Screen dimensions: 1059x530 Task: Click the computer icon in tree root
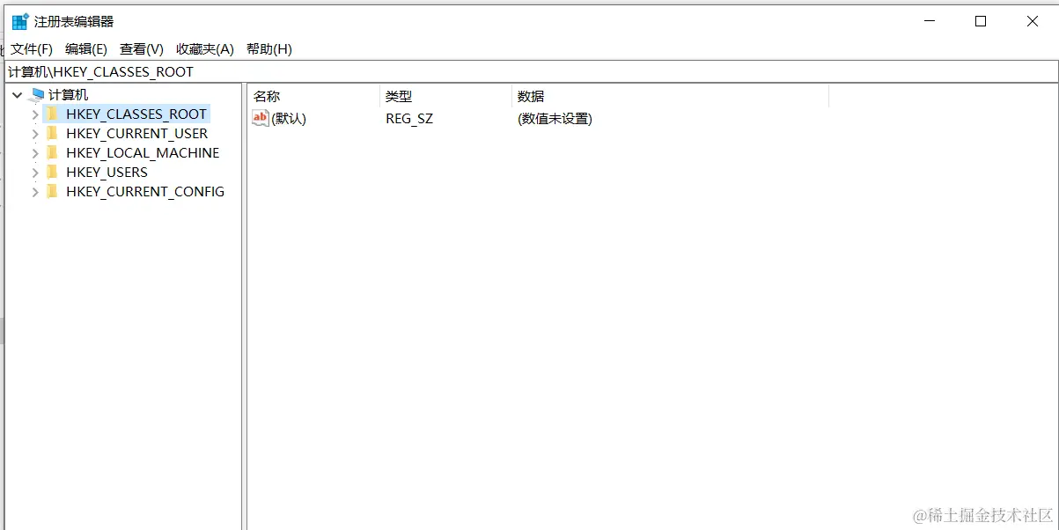click(x=36, y=95)
